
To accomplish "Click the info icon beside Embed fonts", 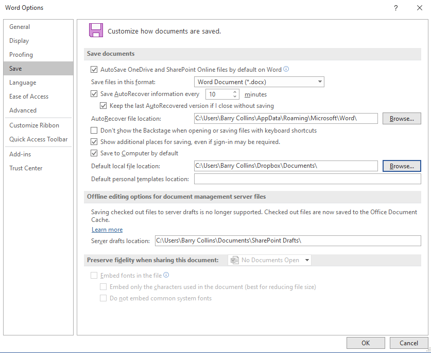I will [x=166, y=275].
